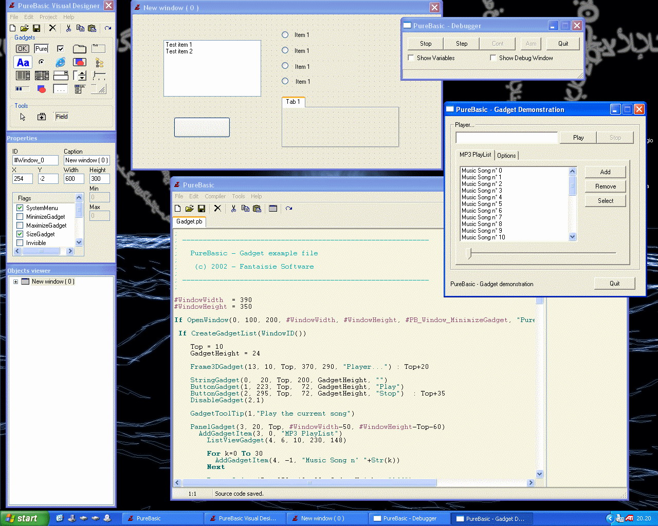Select the Tree gadget icon
Screen dimensions: 658x526
99,62
